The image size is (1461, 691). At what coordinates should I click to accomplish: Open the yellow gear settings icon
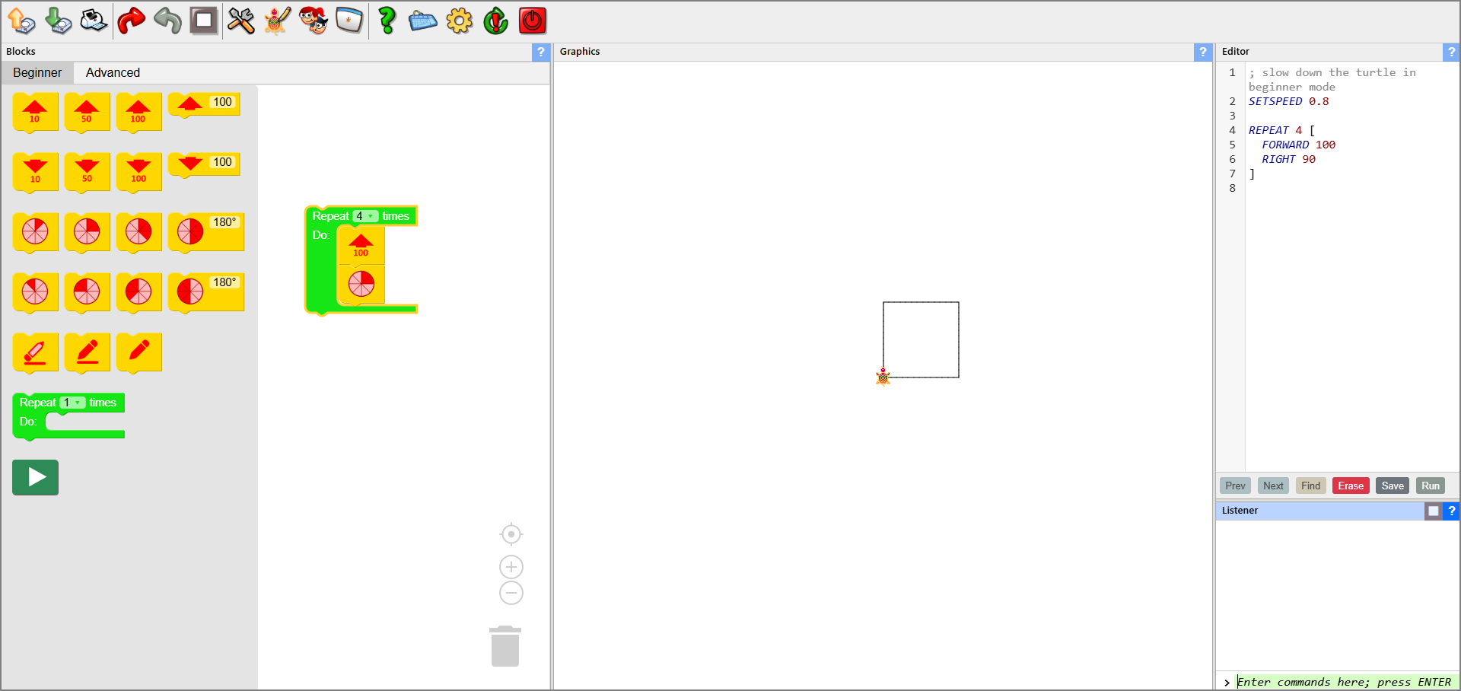click(x=460, y=21)
